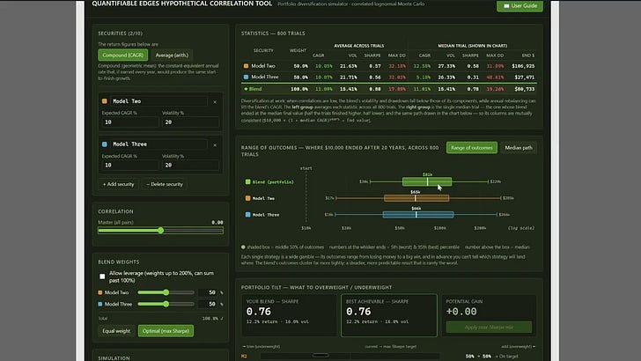This screenshot has width=641, height=361.
Task: Open the User Guide book icon button
Action: tap(519, 6)
